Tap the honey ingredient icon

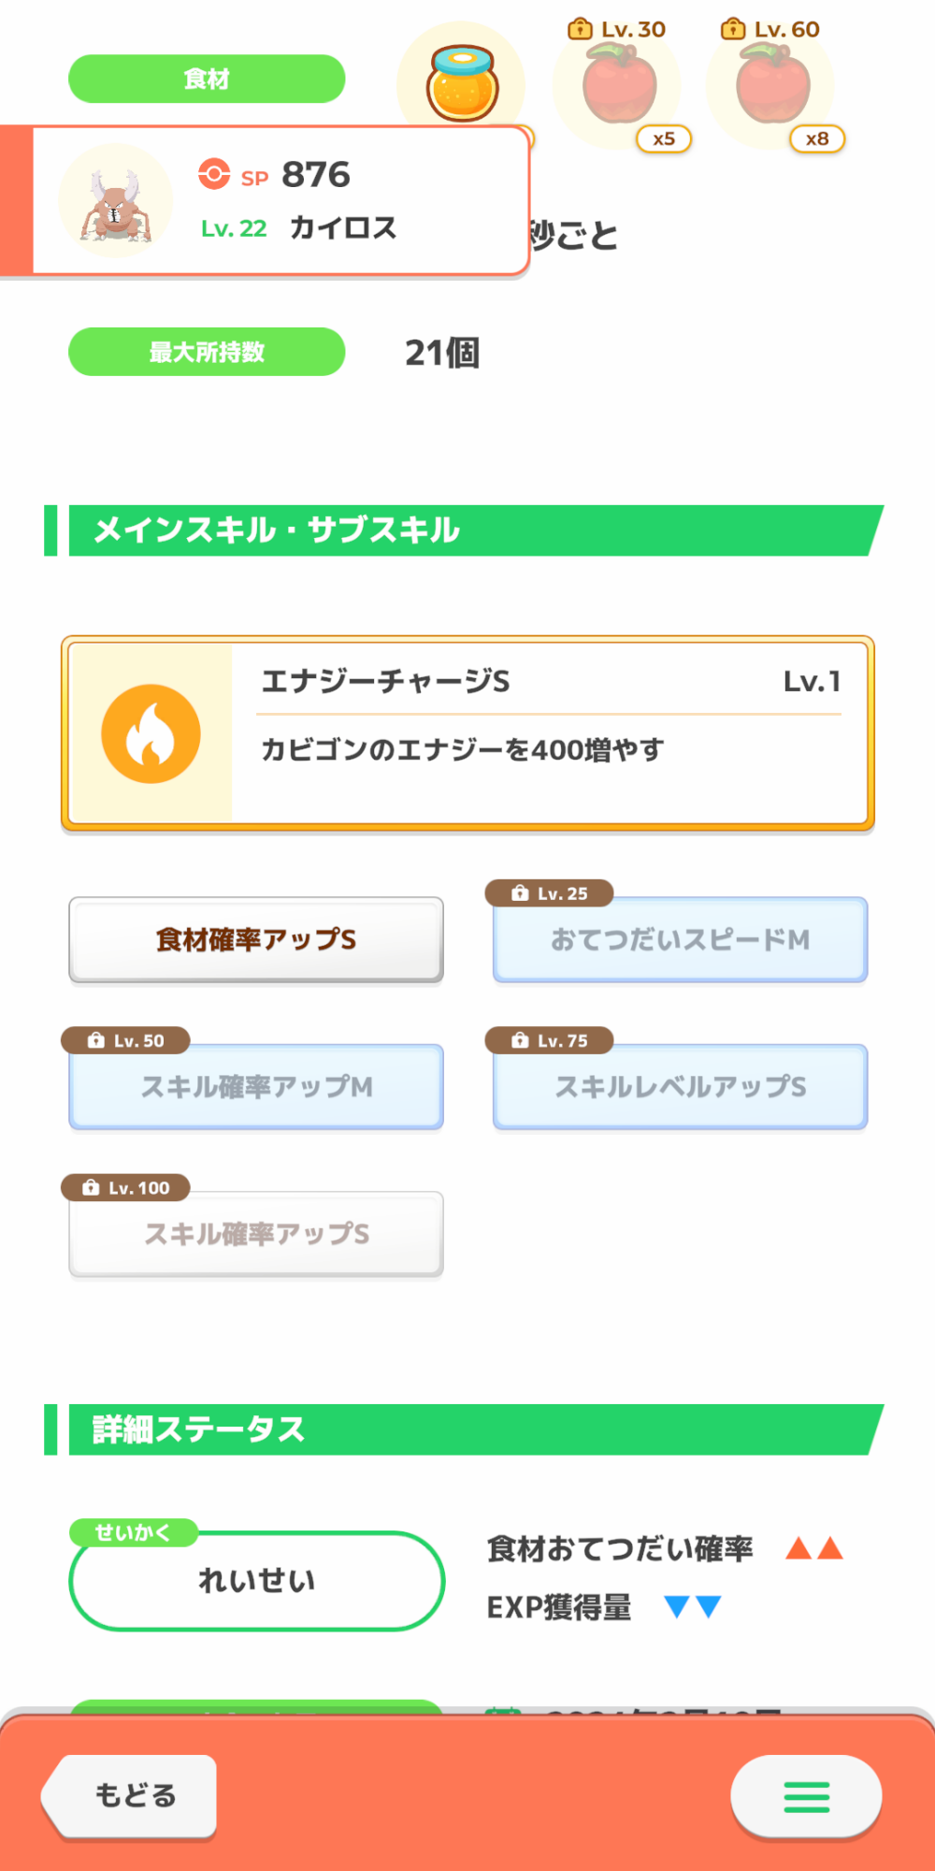point(462,82)
